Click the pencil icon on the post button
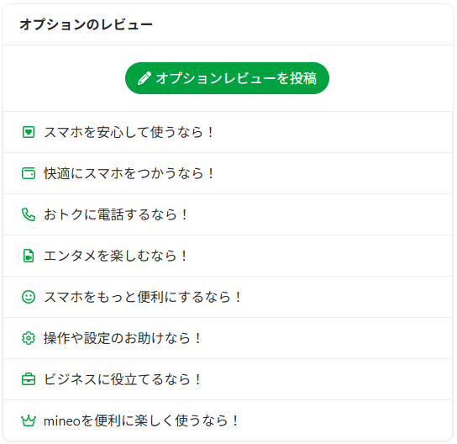Viewport: 457px width, 444px height. (x=144, y=78)
